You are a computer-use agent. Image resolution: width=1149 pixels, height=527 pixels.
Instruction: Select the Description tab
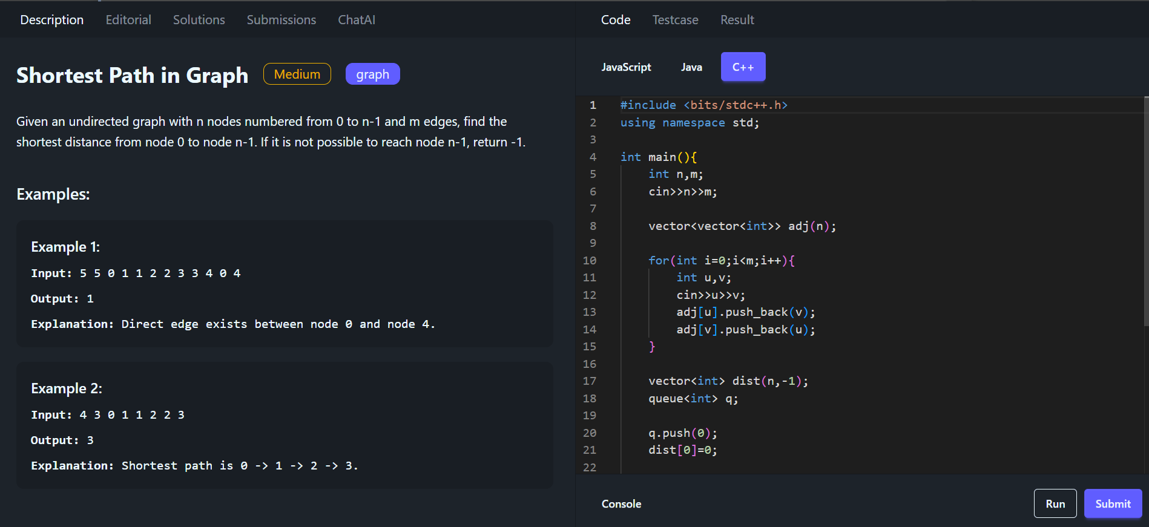[52, 20]
